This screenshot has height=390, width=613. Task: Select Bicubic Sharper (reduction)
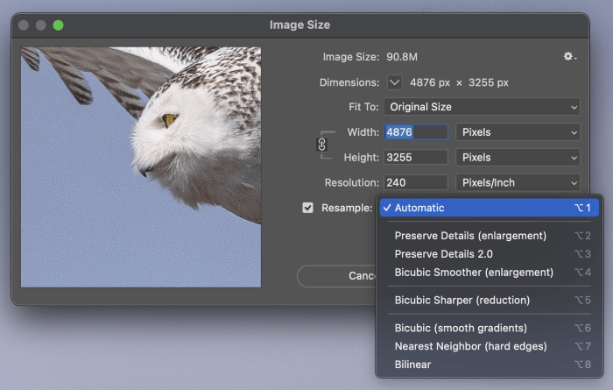tap(462, 300)
